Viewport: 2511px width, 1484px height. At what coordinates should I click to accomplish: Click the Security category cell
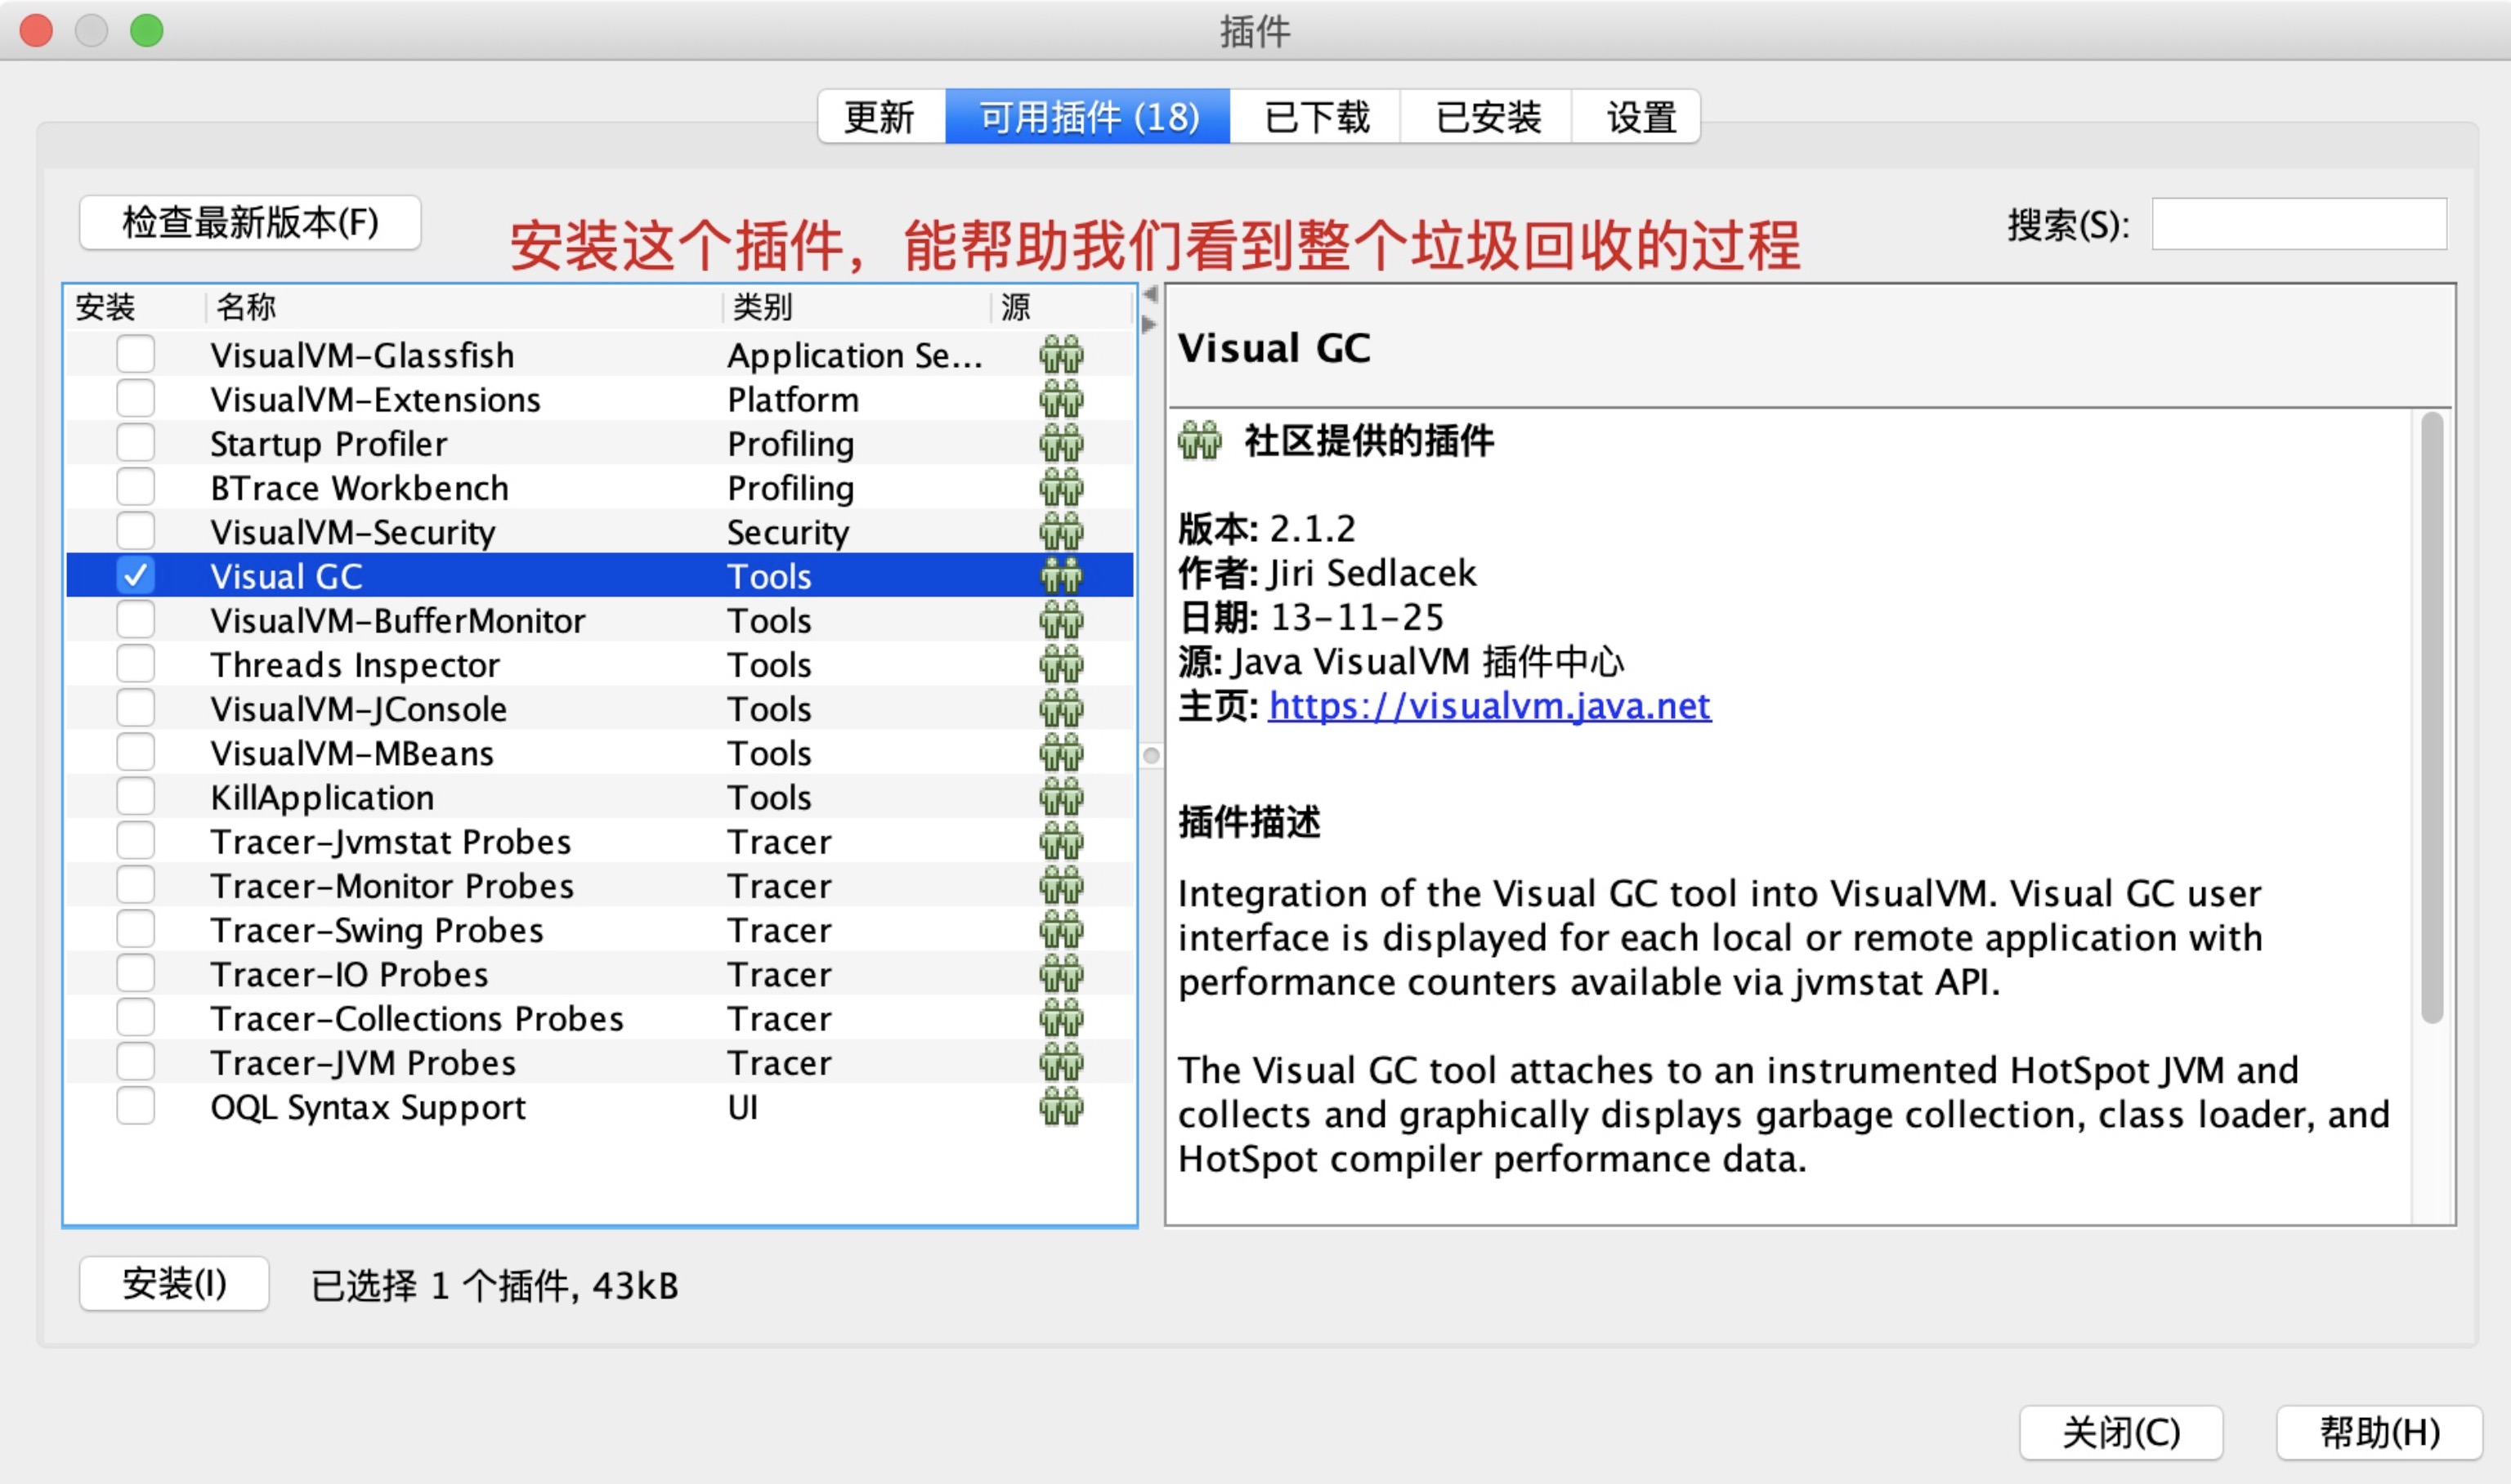point(788,532)
